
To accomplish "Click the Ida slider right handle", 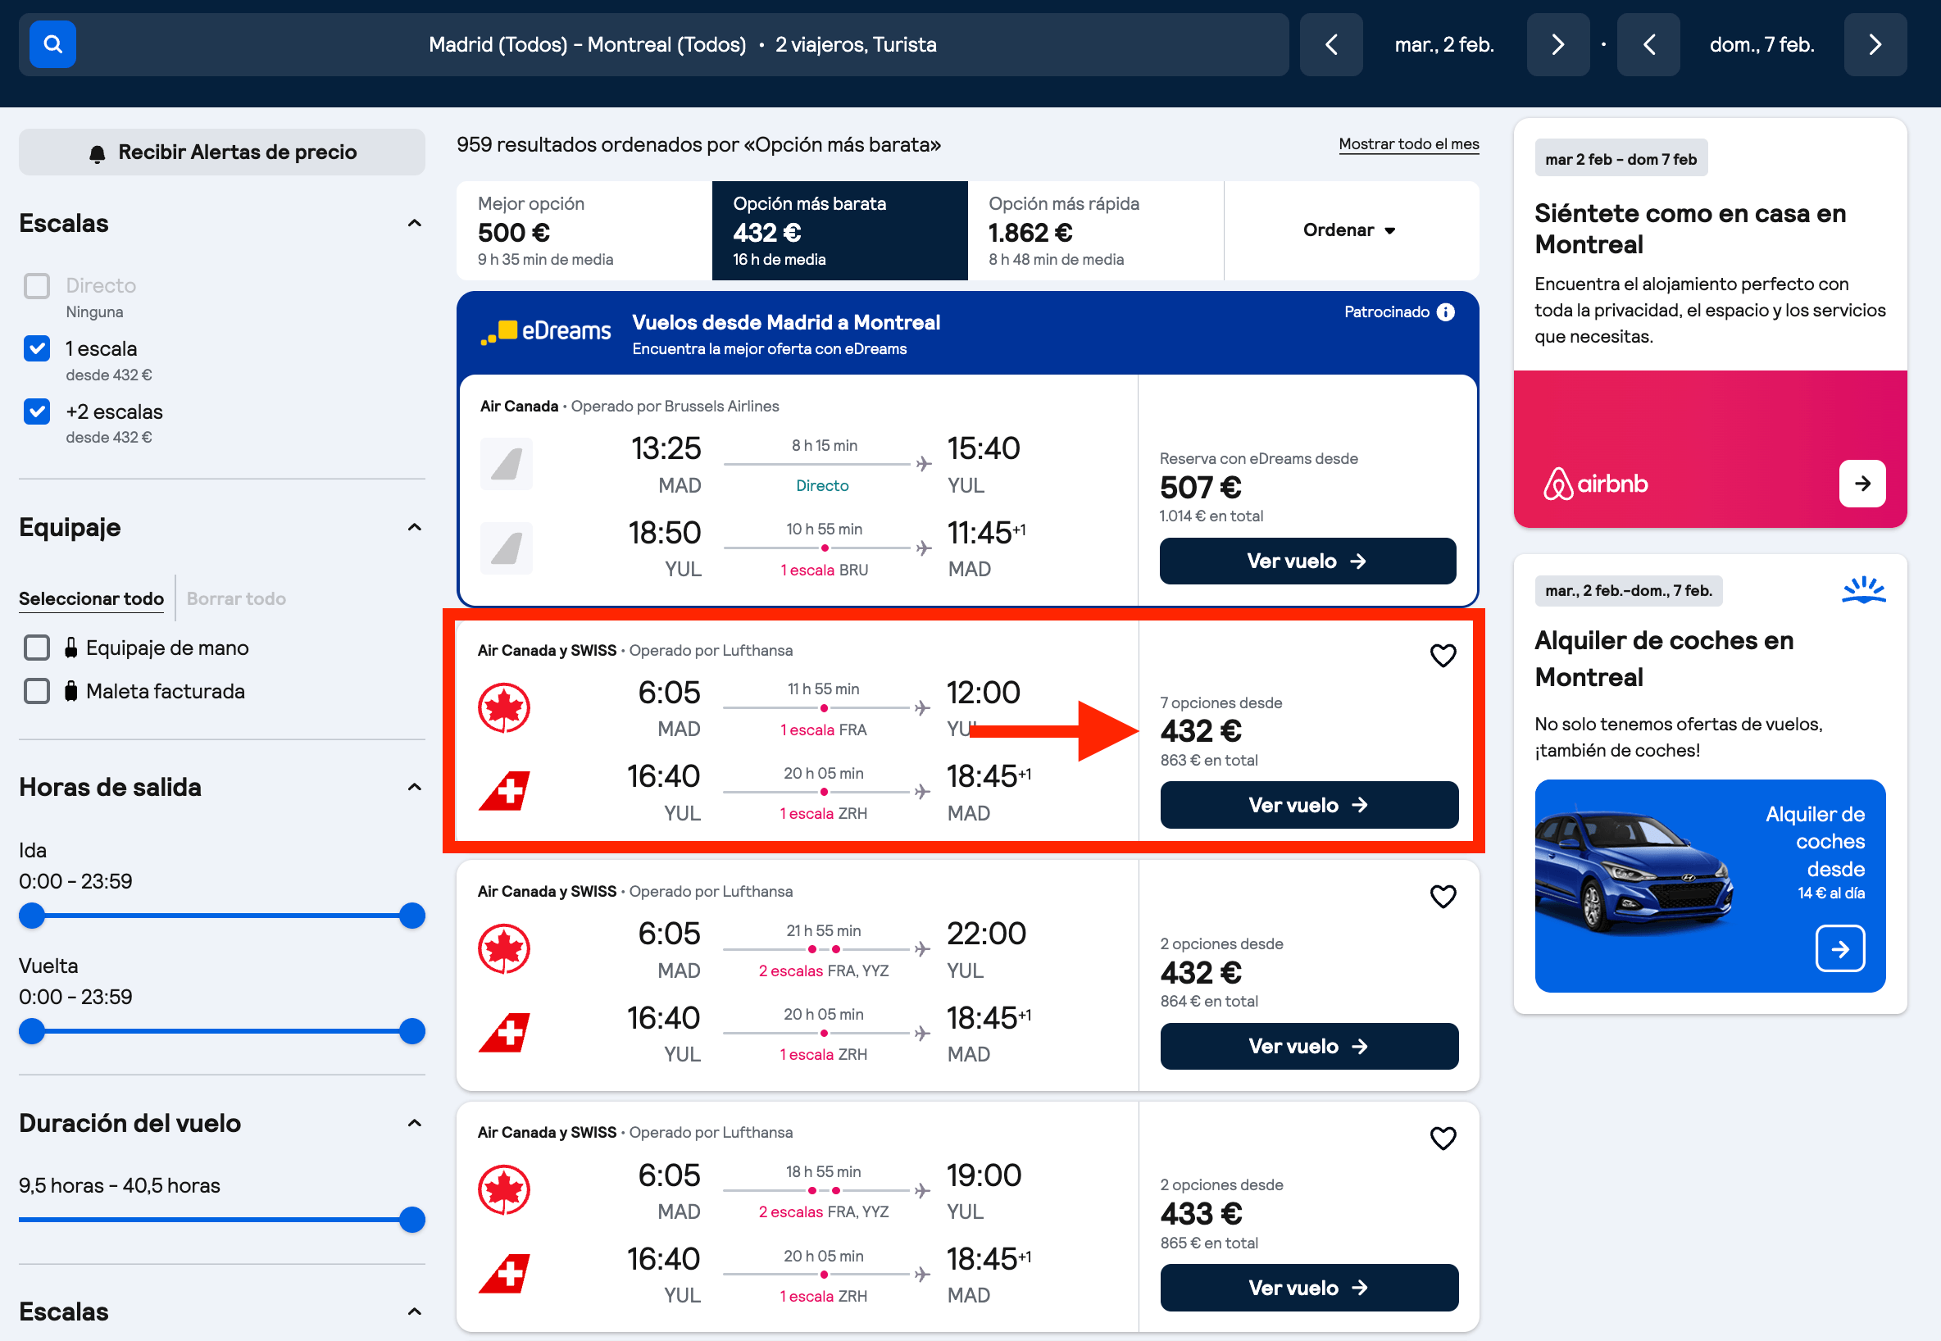I will [x=411, y=916].
